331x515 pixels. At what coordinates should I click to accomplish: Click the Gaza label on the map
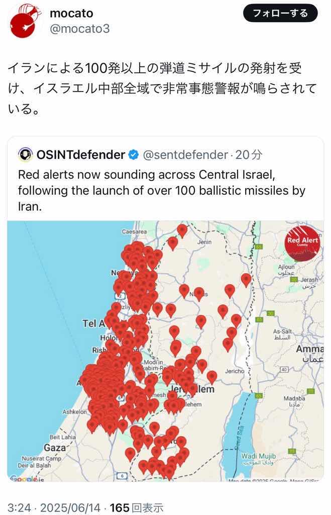tap(55, 447)
